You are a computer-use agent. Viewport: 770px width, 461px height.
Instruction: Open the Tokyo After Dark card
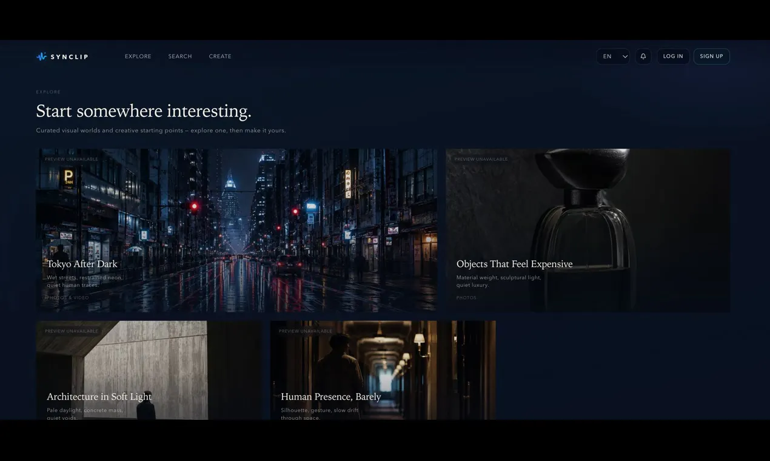(x=236, y=231)
